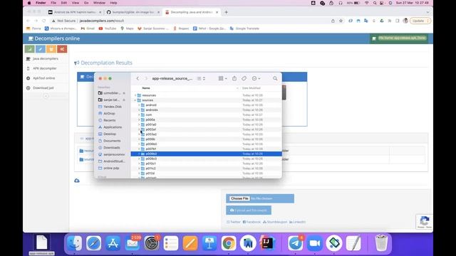456x256 pixels.
Task: Open Recents in Finder sidebar
Action: 109,120
